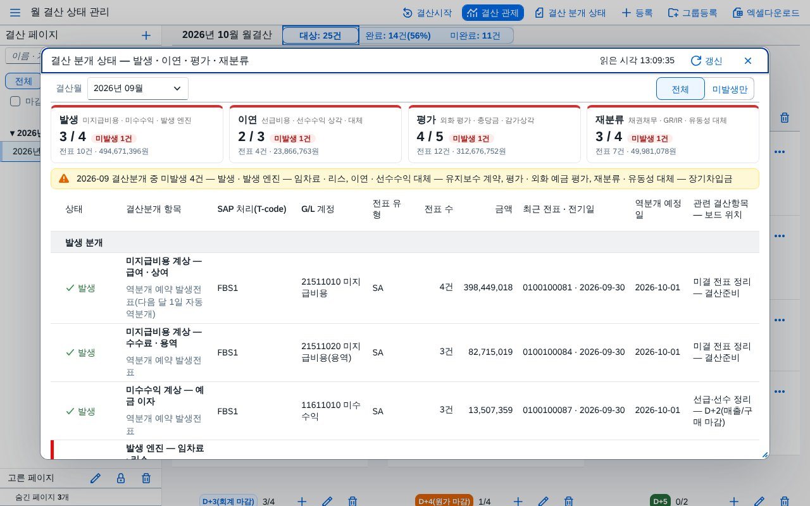
Task: Click the 결산시작 toolbar button
Action: tap(427, 13)
